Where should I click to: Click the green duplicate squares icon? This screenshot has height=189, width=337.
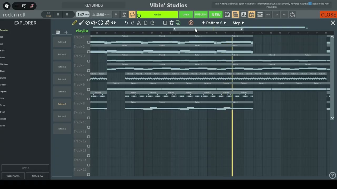[x=178, y=23]
